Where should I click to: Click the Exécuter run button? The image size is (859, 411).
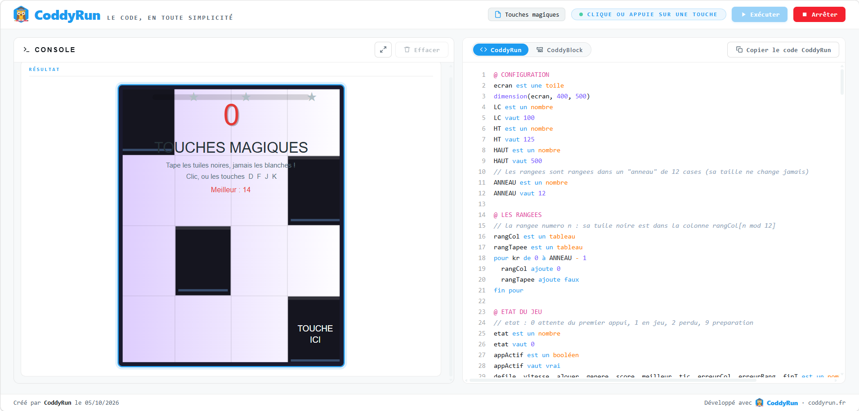pyautogui.click(x=760, y=14)
